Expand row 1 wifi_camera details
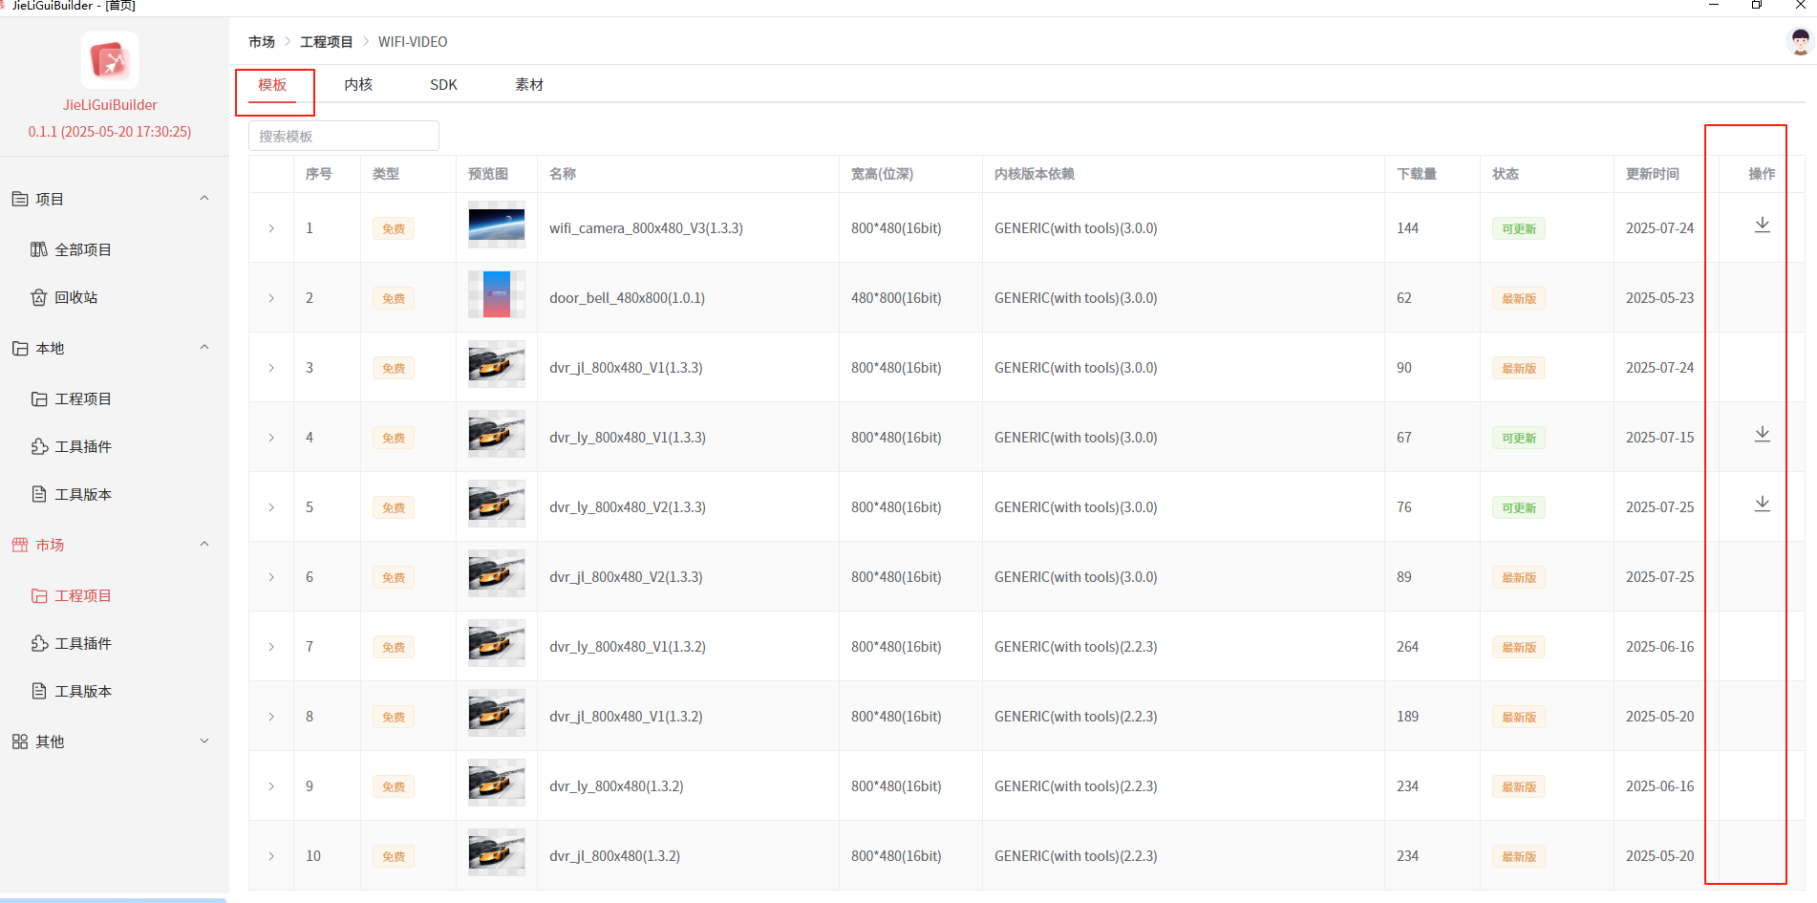The width and height of the screenshot is (1817, 903). pos(271,228)
